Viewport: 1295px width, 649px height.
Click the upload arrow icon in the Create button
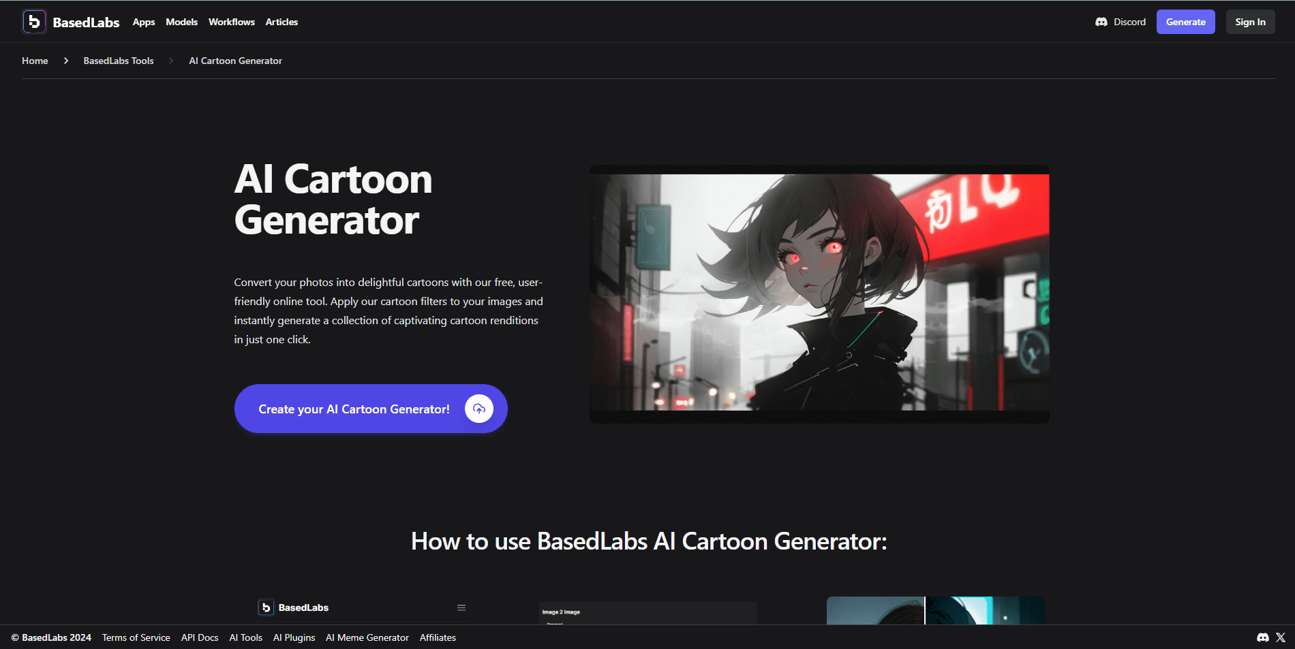click(479, 409)
